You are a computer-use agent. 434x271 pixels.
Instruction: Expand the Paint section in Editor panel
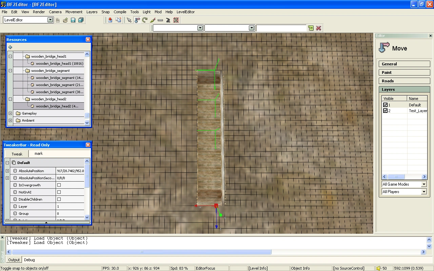[x=404, y=72]
